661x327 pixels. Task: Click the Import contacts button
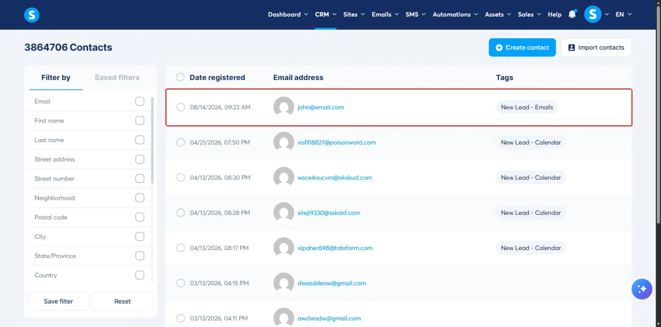tap(596, 47)
